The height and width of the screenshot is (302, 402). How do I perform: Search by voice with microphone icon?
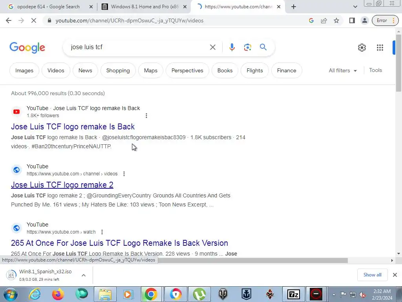point(232,47)
